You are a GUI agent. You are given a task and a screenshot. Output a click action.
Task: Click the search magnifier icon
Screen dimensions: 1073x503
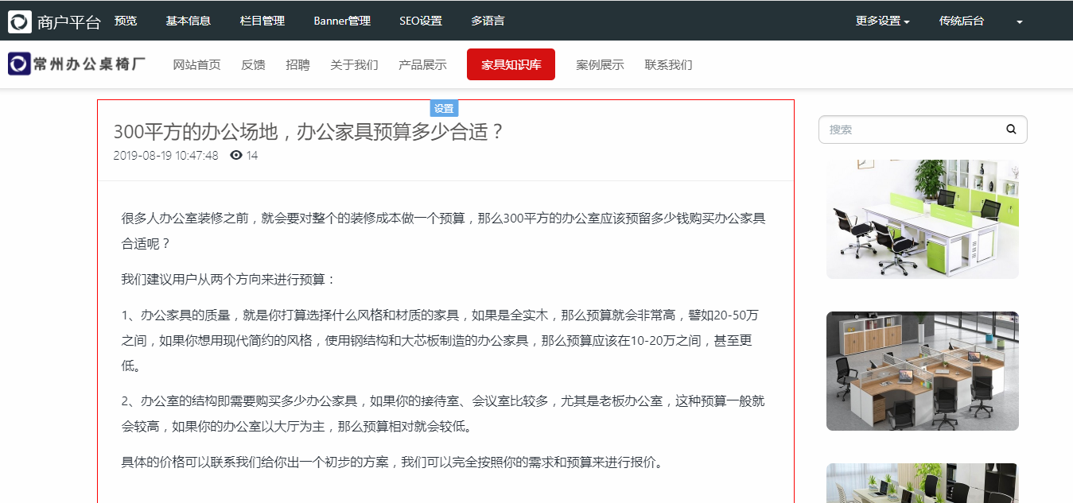(x=1011, y=130)
